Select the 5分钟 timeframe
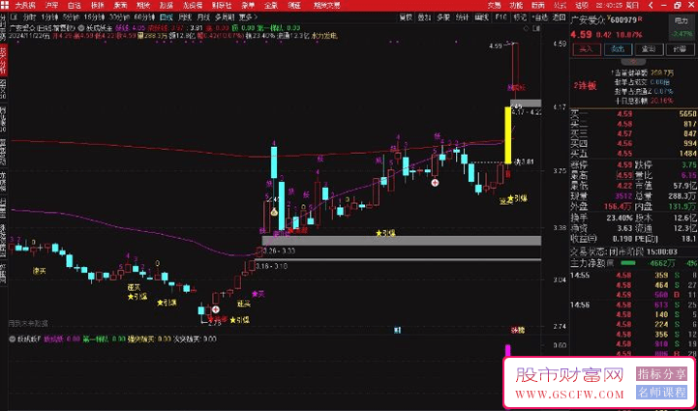The height and width of the screenshot is (411, 698). point(71,17)
